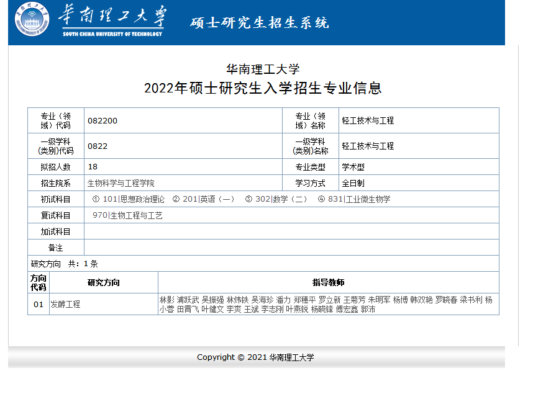Viewport: 533px width, 394px height.
Task: Click the 方向代码 column header
Action: 39,282
